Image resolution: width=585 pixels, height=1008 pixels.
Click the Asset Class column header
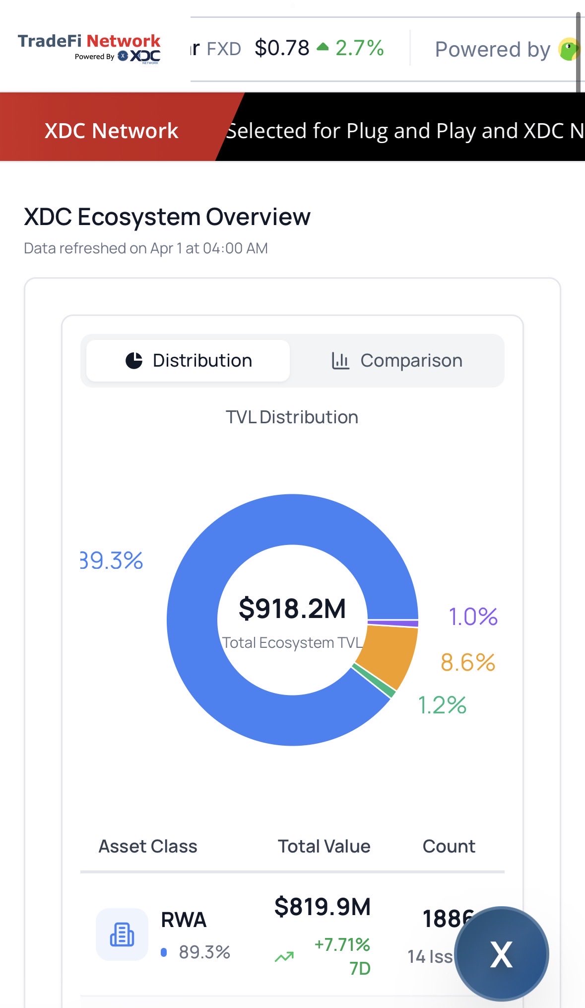[148, 846]
